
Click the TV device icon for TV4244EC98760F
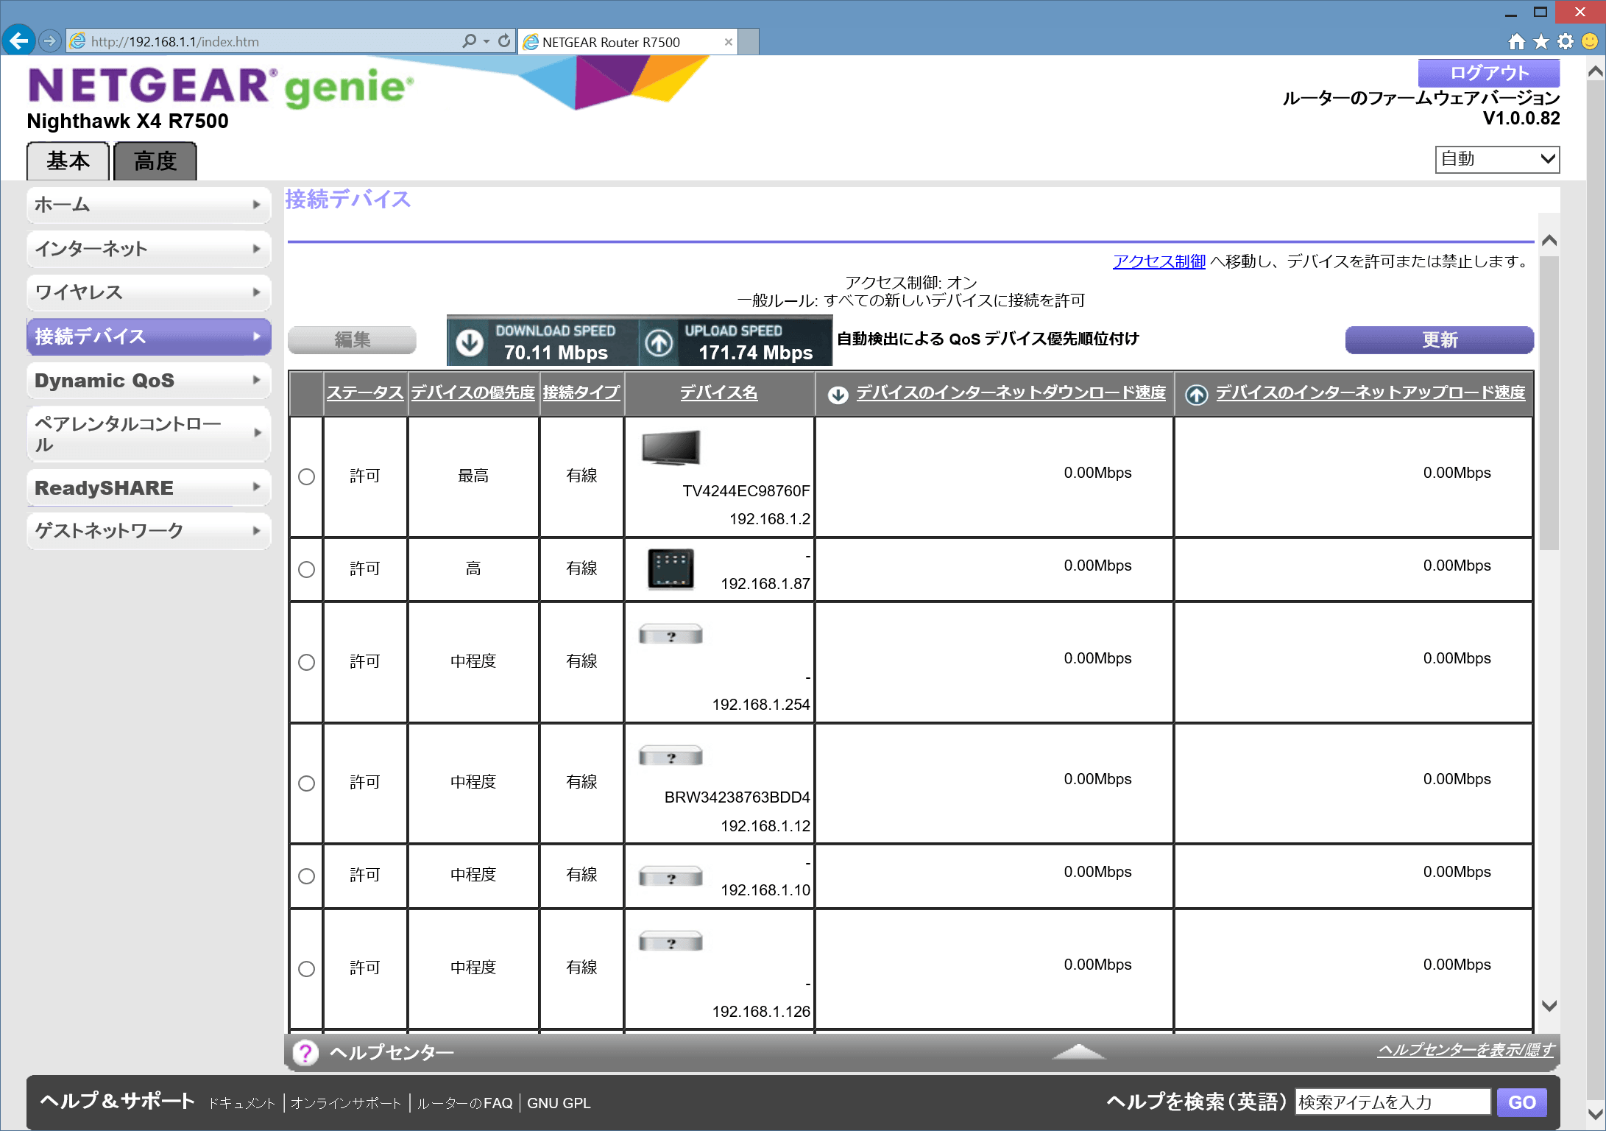coord(670,447)
